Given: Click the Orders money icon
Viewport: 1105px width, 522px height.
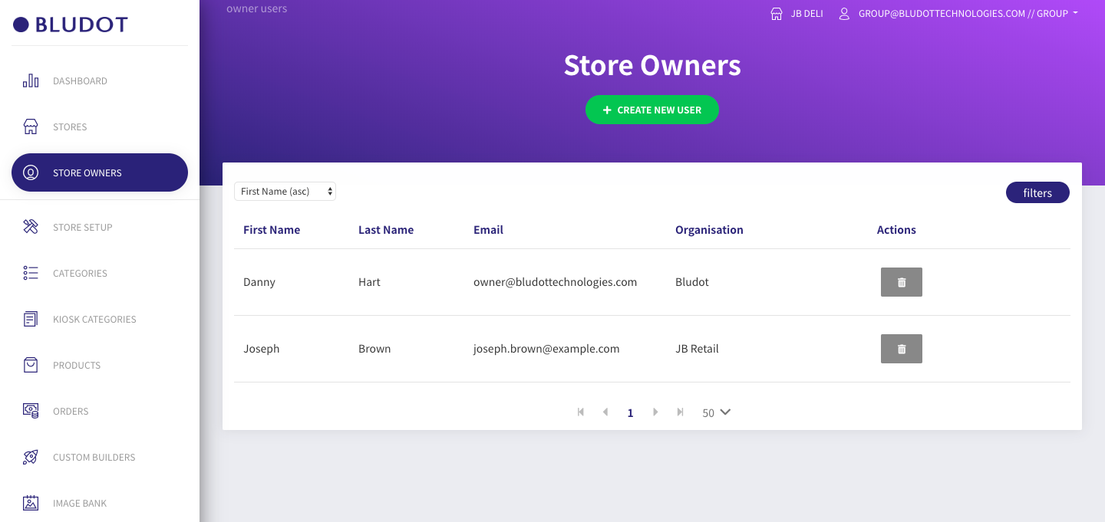Looking at the screenshot, I should point(31,411).
